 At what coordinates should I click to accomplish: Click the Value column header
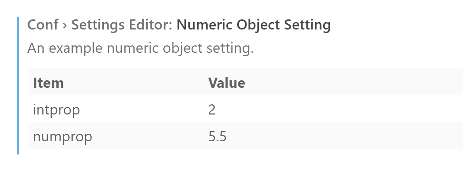click(x=227, y=83)
